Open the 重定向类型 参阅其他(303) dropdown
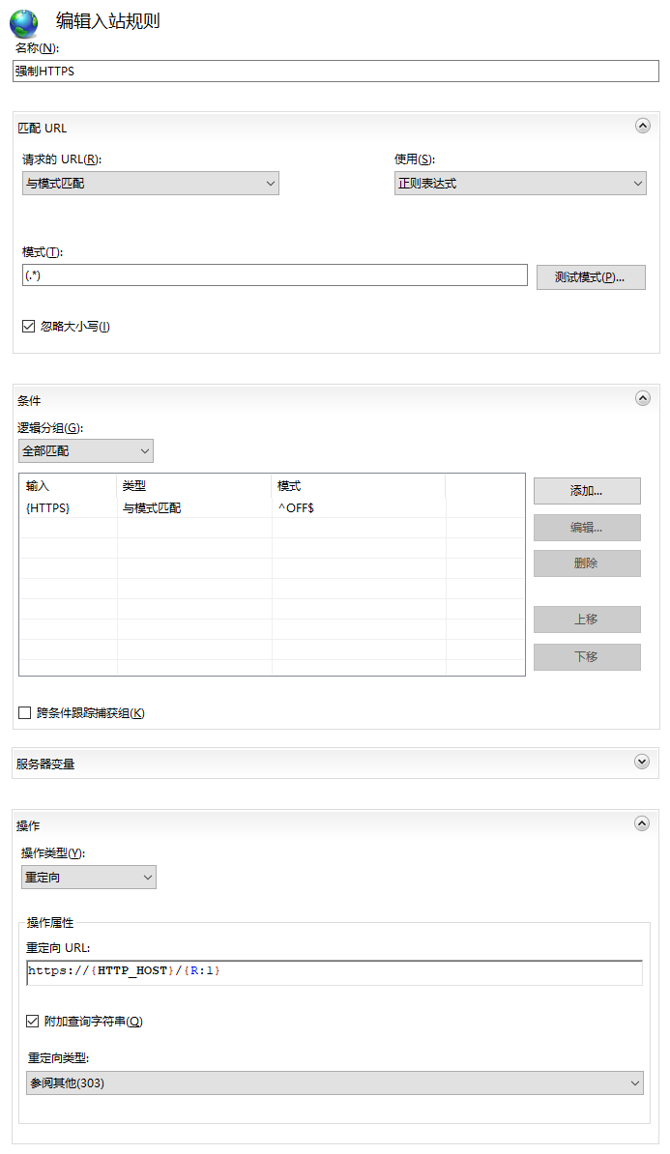670x1154 pixels. (x=335, y=1083)
